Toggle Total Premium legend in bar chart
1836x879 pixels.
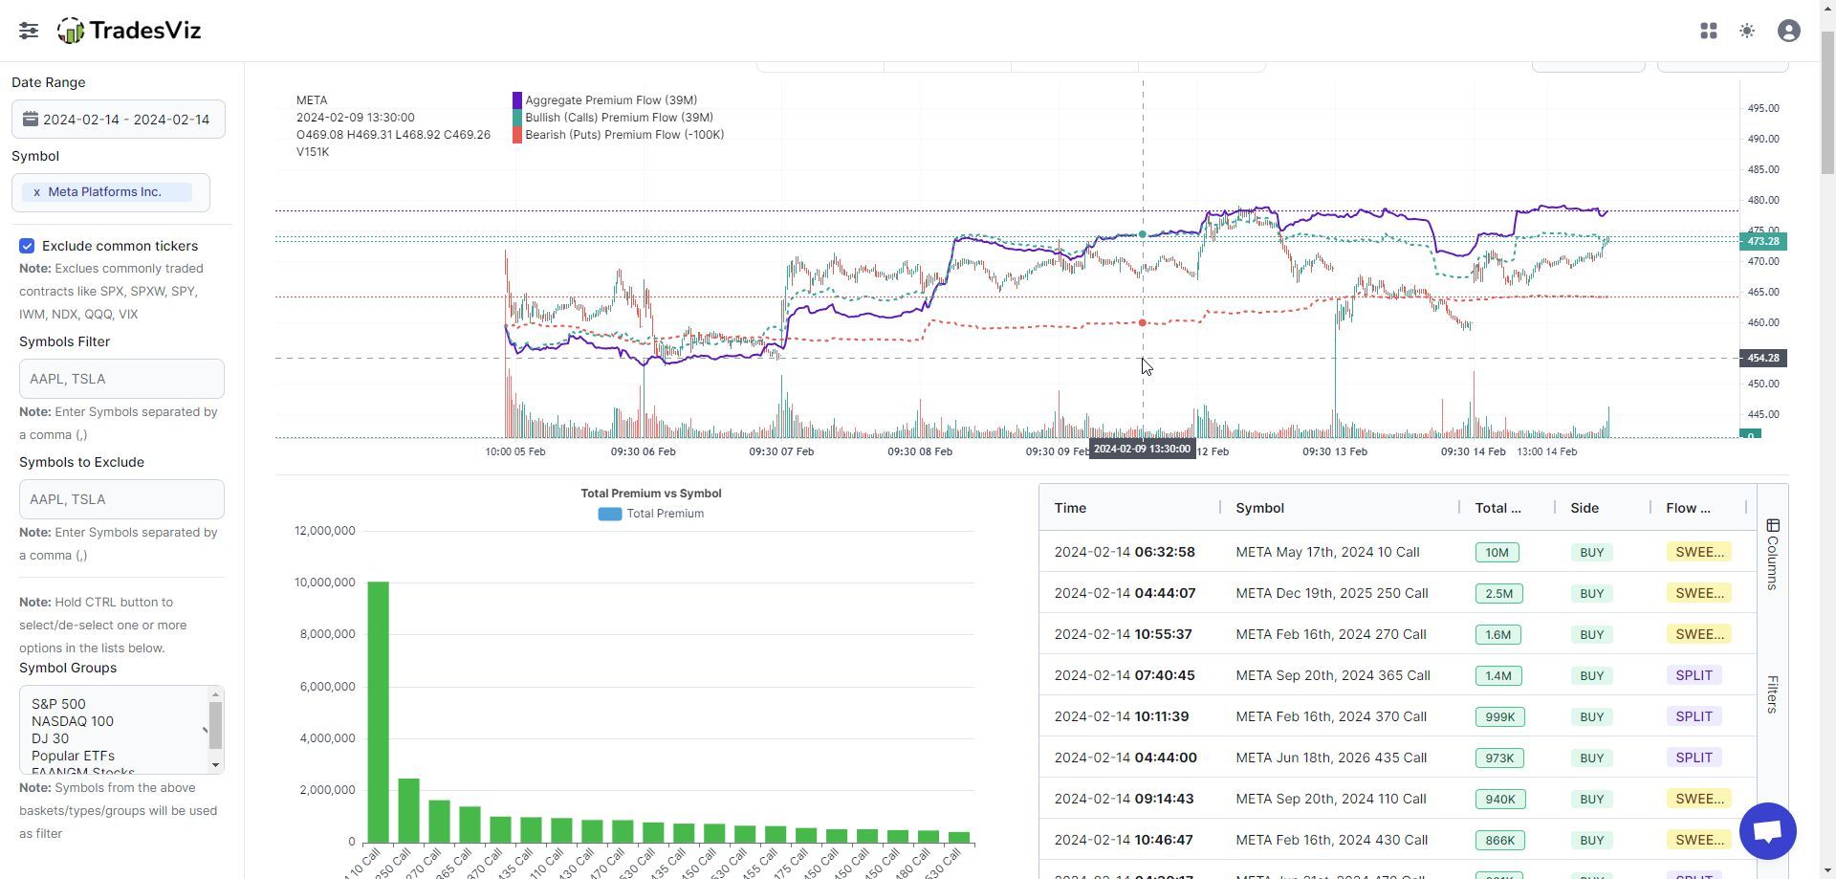coord(651,514)
